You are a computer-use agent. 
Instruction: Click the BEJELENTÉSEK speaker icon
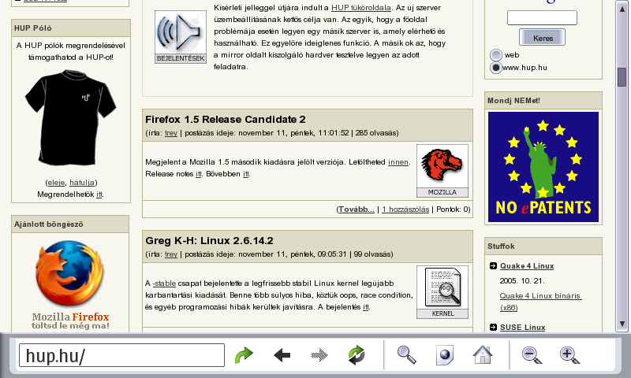click(181, 37)
